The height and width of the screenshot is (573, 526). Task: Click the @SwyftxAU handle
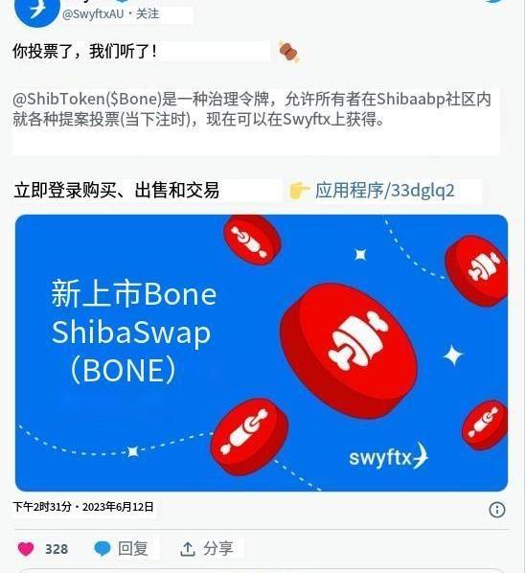click(x=93, y=14)
